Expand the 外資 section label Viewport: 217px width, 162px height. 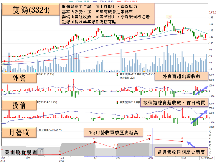point(19,78)
